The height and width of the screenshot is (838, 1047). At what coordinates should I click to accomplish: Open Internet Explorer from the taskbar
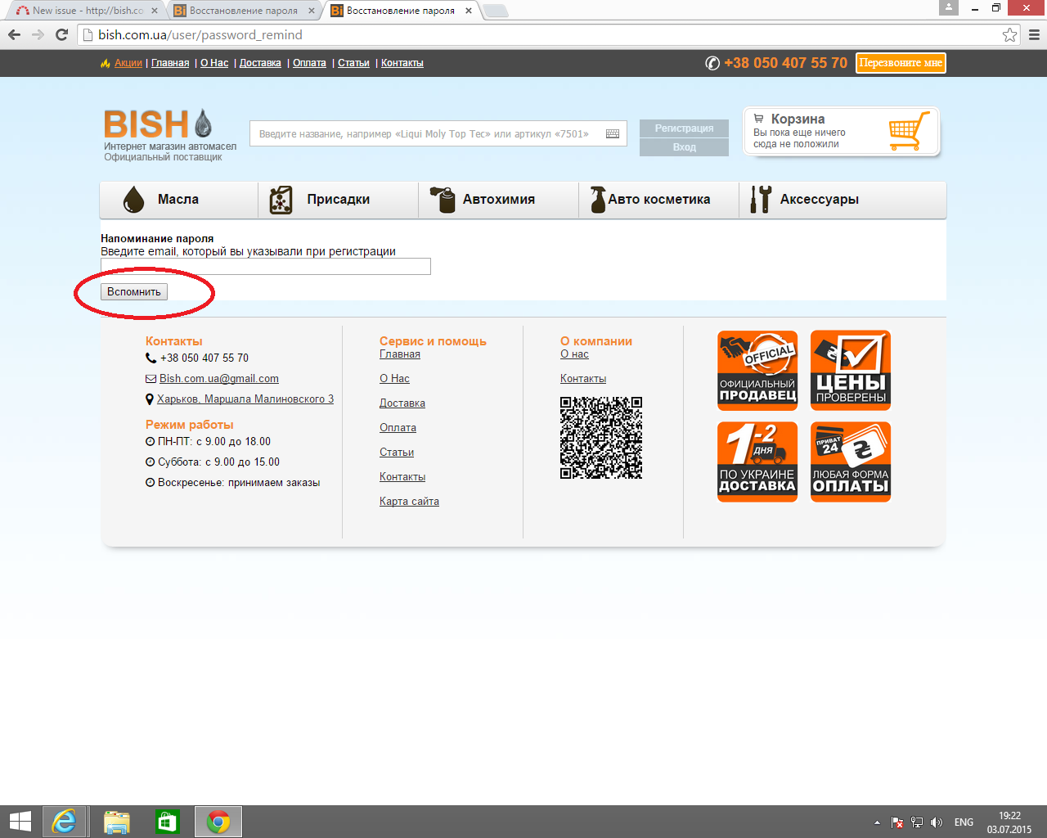pos(64,822)
